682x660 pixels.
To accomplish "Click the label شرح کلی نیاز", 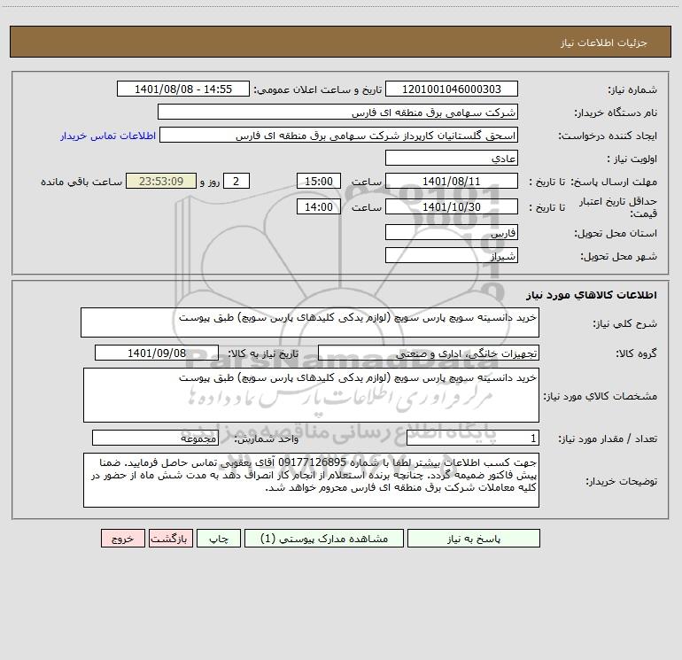I will 625,323.
